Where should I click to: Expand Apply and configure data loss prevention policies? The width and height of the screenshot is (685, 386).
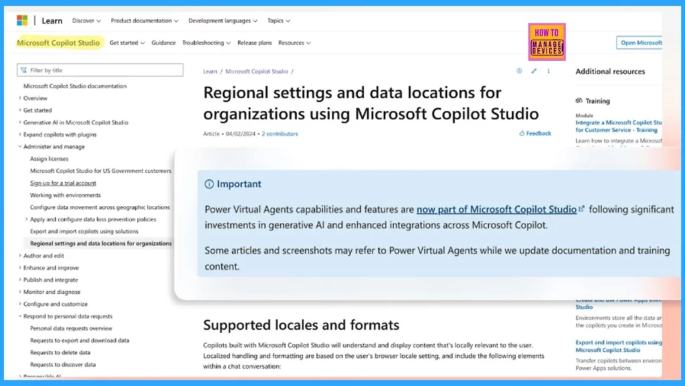click(x=26, y=219)
